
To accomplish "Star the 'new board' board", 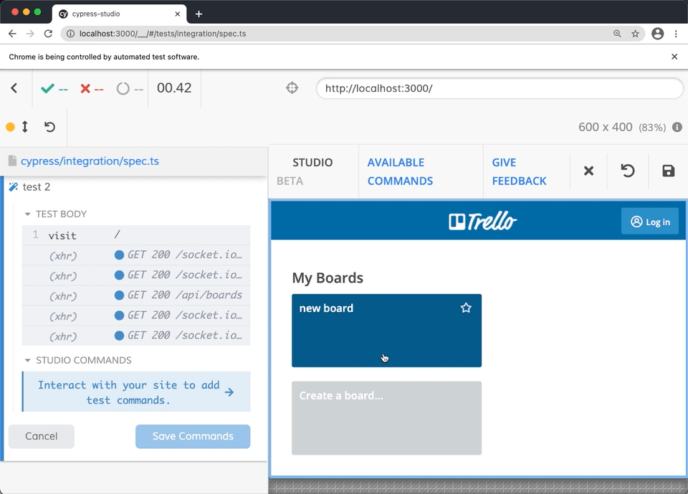I will (x=466, y=308).
